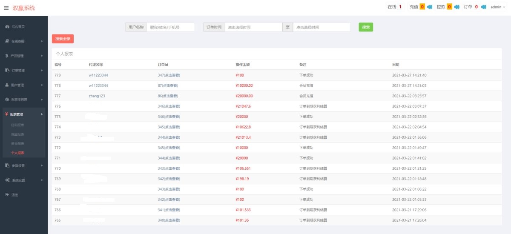Click amount ¥198.19

coord(242,179)
